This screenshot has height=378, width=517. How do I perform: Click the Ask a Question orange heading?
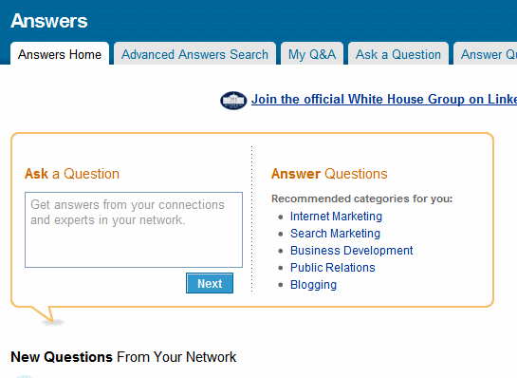point(72,174)
